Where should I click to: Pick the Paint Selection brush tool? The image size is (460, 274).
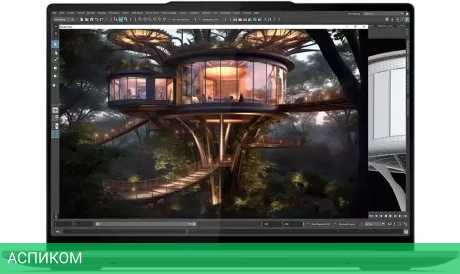pos(55,60)
